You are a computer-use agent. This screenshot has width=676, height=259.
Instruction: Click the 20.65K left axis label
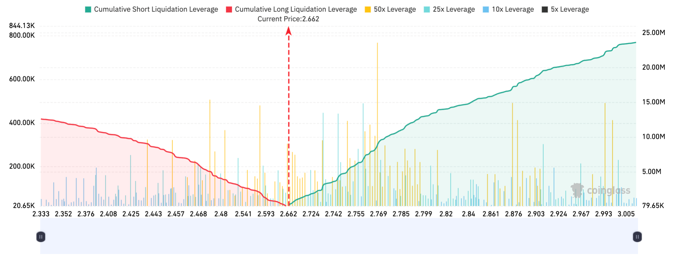[x=24, y=205]
